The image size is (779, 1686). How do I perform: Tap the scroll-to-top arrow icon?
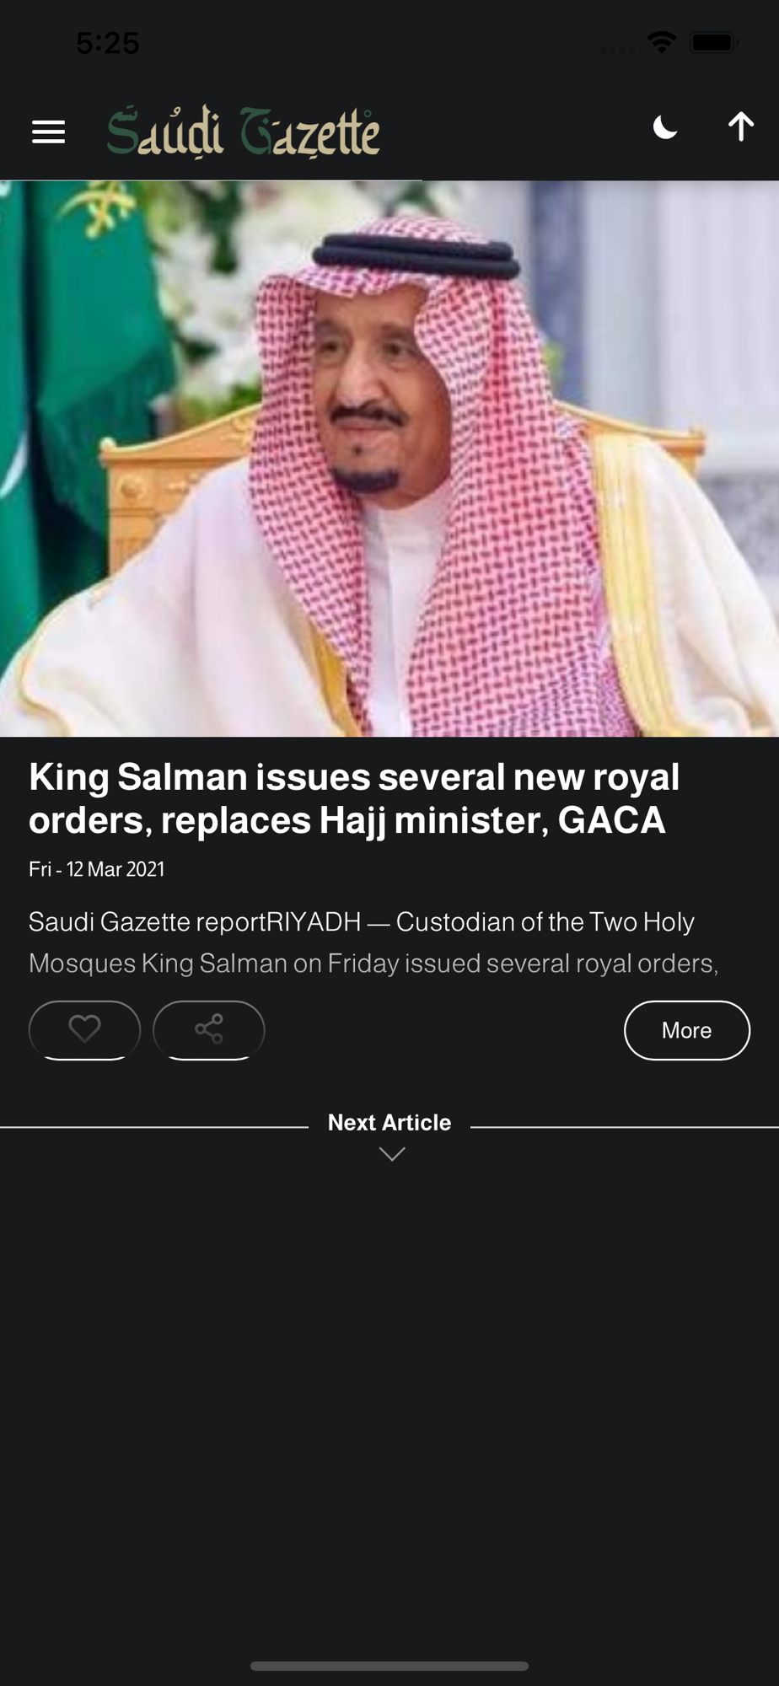pyautogui.click(x=741, y=126)
